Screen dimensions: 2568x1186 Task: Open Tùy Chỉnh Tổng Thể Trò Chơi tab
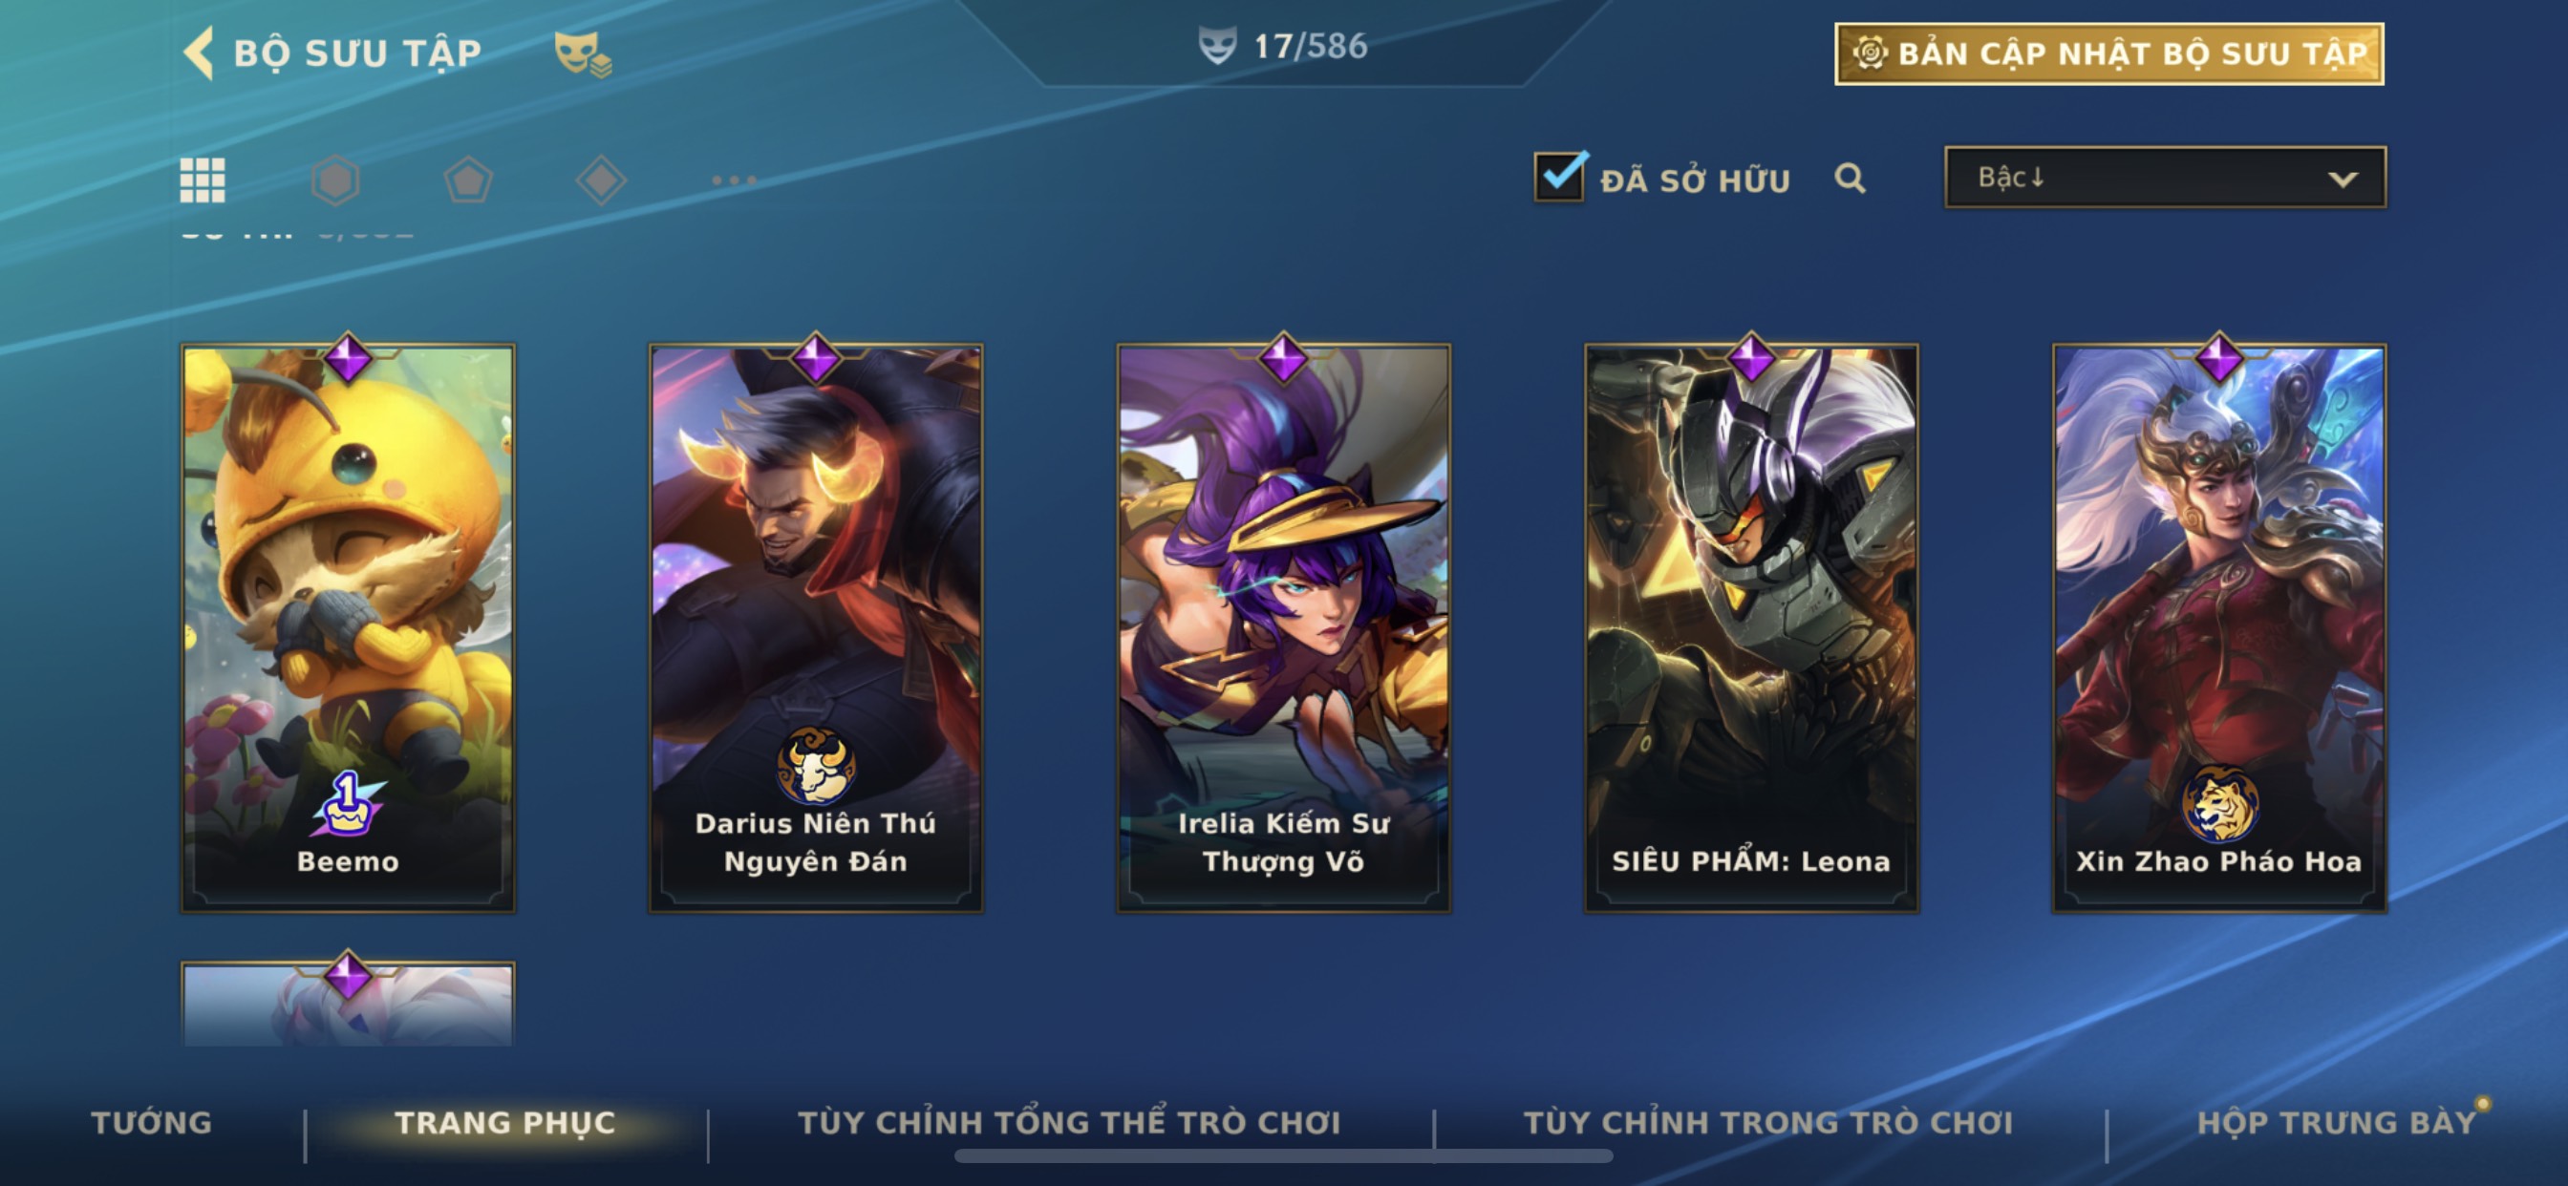click(1070, 1123)
